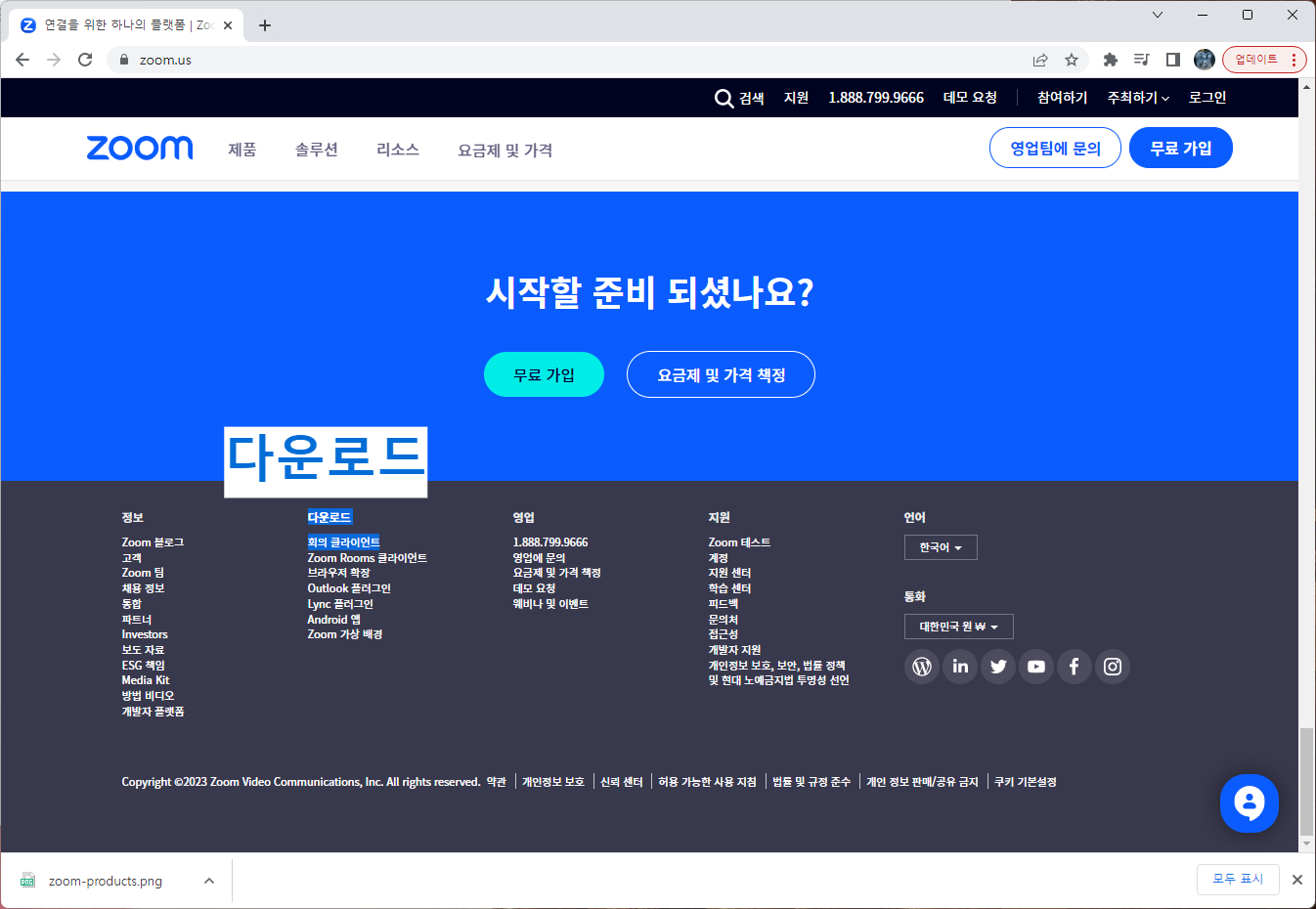The height and width of the screenshot is (909, 1316).
Task: Open the Zoom 테스트 footer link
Action: [x=739, y=542]
